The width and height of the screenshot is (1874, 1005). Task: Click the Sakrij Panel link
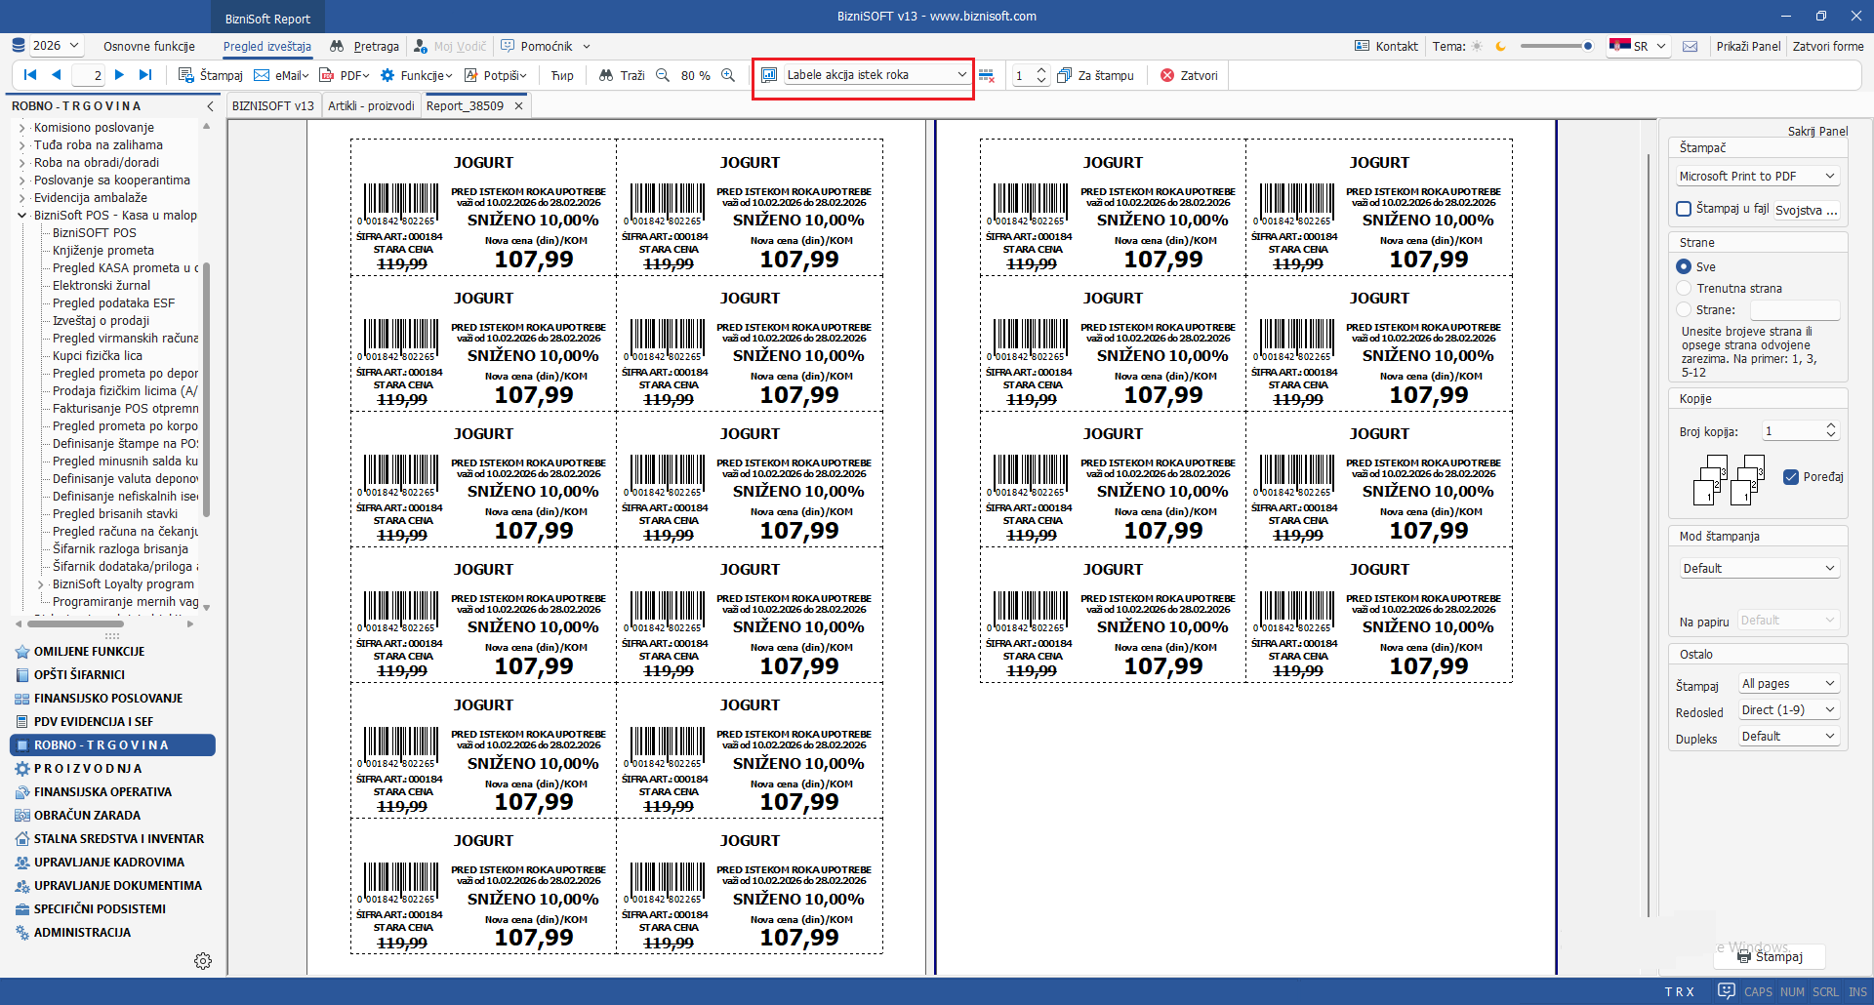[x=1817, y=131]
